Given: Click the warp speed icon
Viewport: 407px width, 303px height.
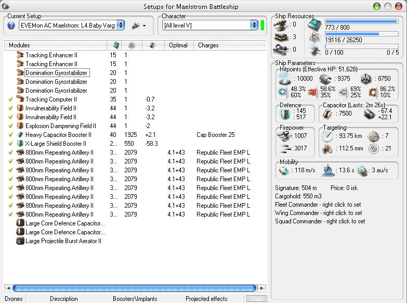Looking at the screenshot, I should [362, 171].
